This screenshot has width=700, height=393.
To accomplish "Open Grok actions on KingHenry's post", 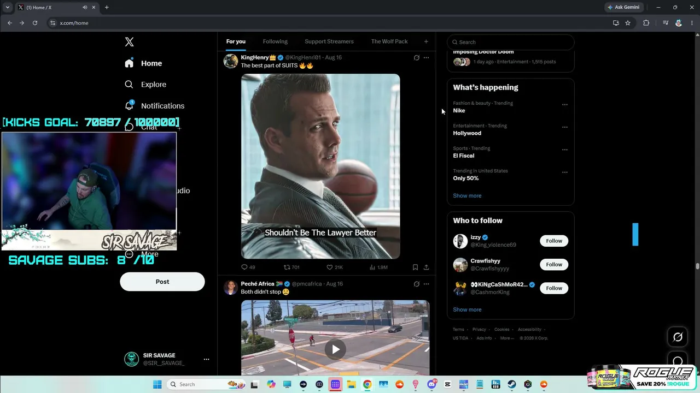I will coord(417,57).
